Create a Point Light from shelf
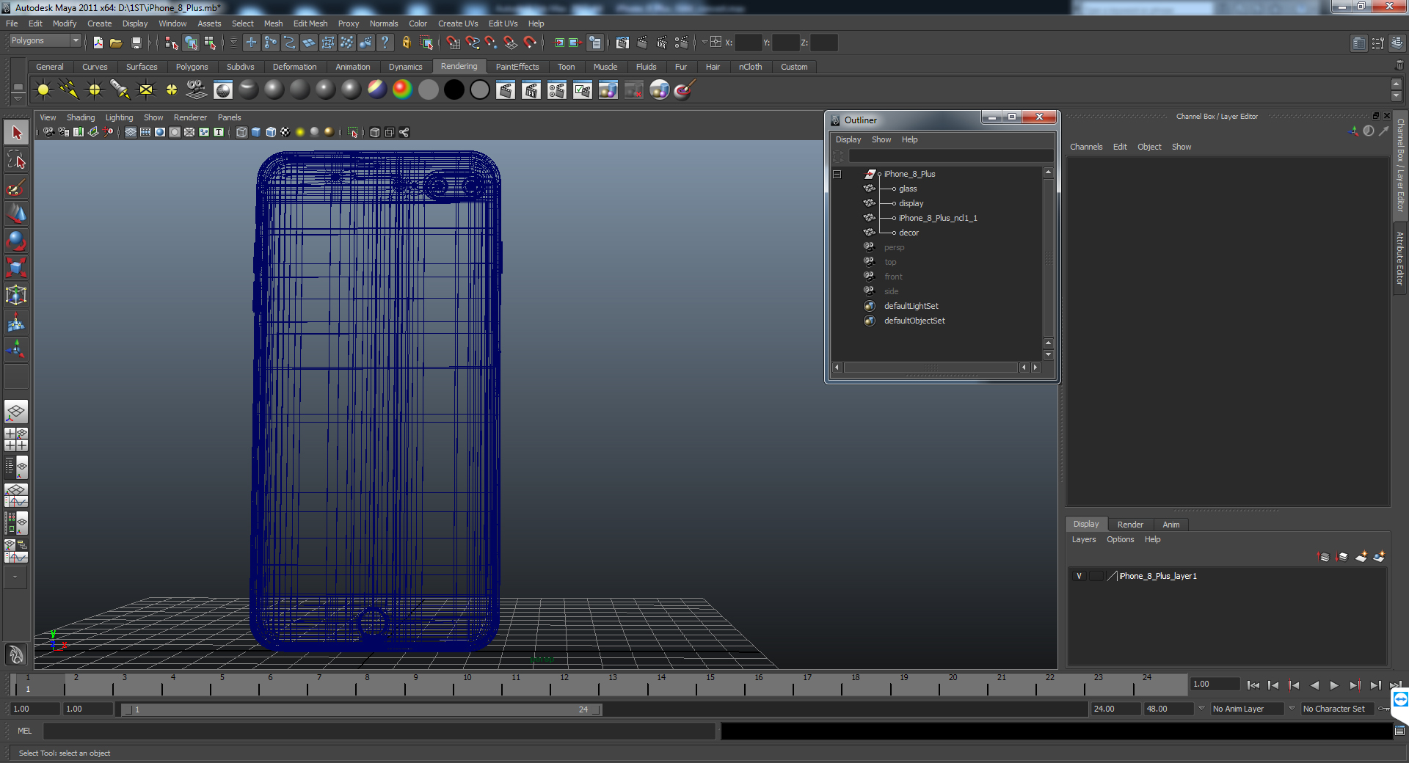 coord(95,90)
